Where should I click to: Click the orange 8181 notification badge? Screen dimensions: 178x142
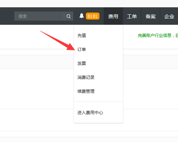point(92,16)
